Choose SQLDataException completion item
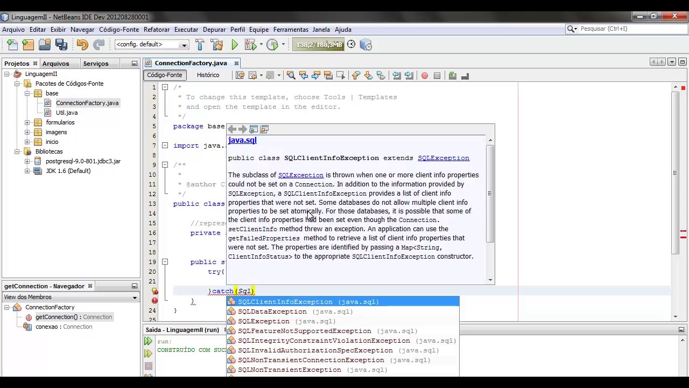 [343, 311]
